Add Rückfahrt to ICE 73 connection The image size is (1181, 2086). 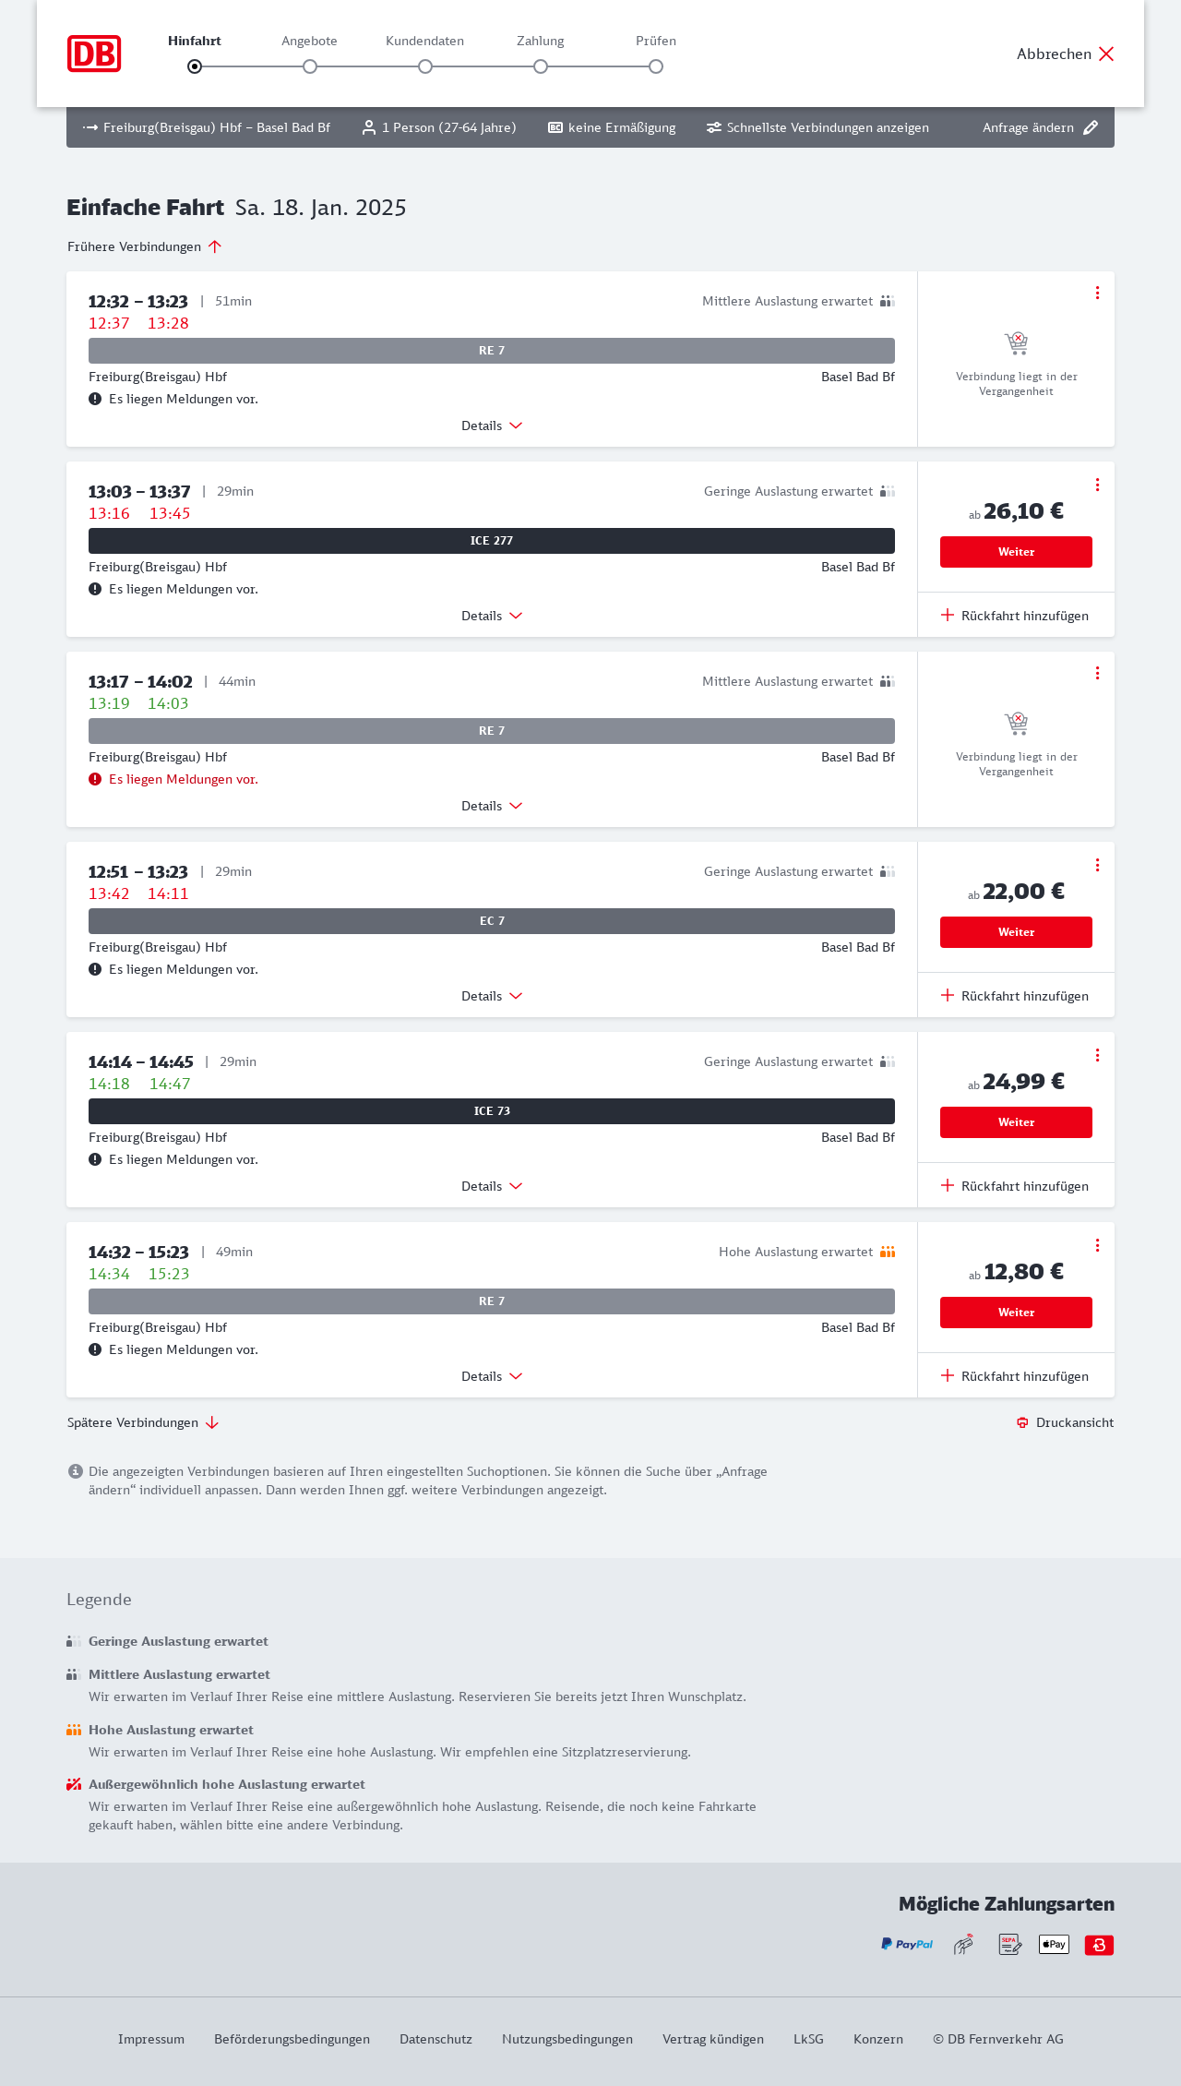click(1015, 1186)
